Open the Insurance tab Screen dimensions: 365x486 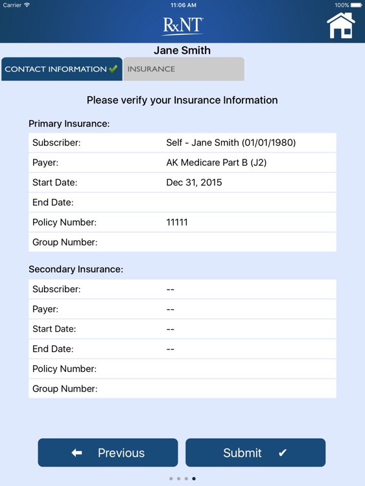pyautogui.click(x=183, y=69)
